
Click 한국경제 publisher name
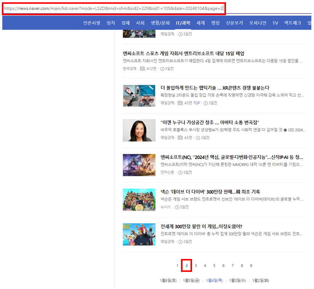129,69
